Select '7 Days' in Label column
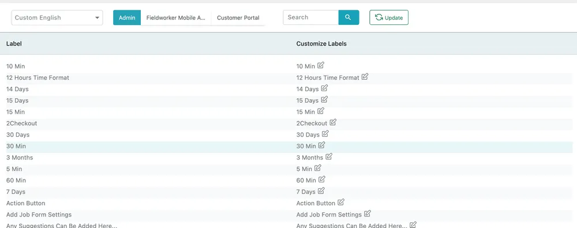The image size is (577, 228). click(16, 192)
